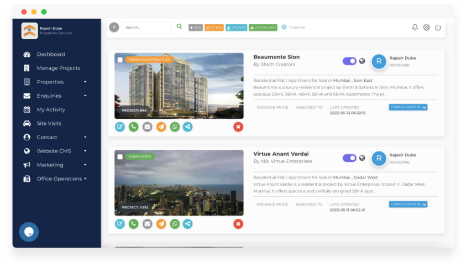Click WhatsApp icon under Beaumonte Sion
467x268 pixels.
point(175,127)
